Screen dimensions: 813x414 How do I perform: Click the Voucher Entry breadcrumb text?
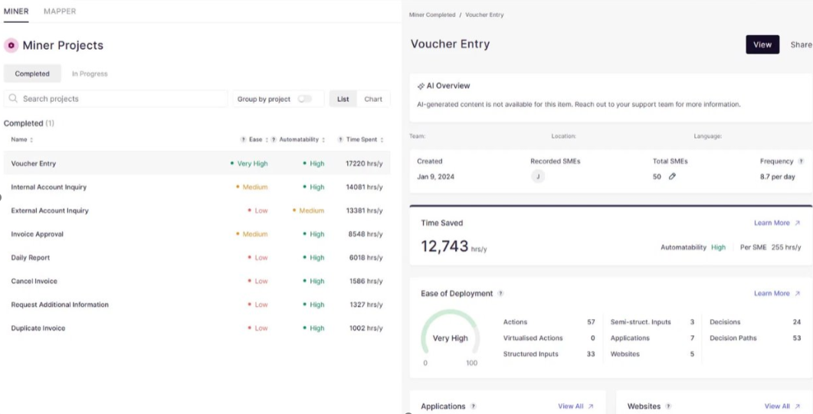click(484, 15)
